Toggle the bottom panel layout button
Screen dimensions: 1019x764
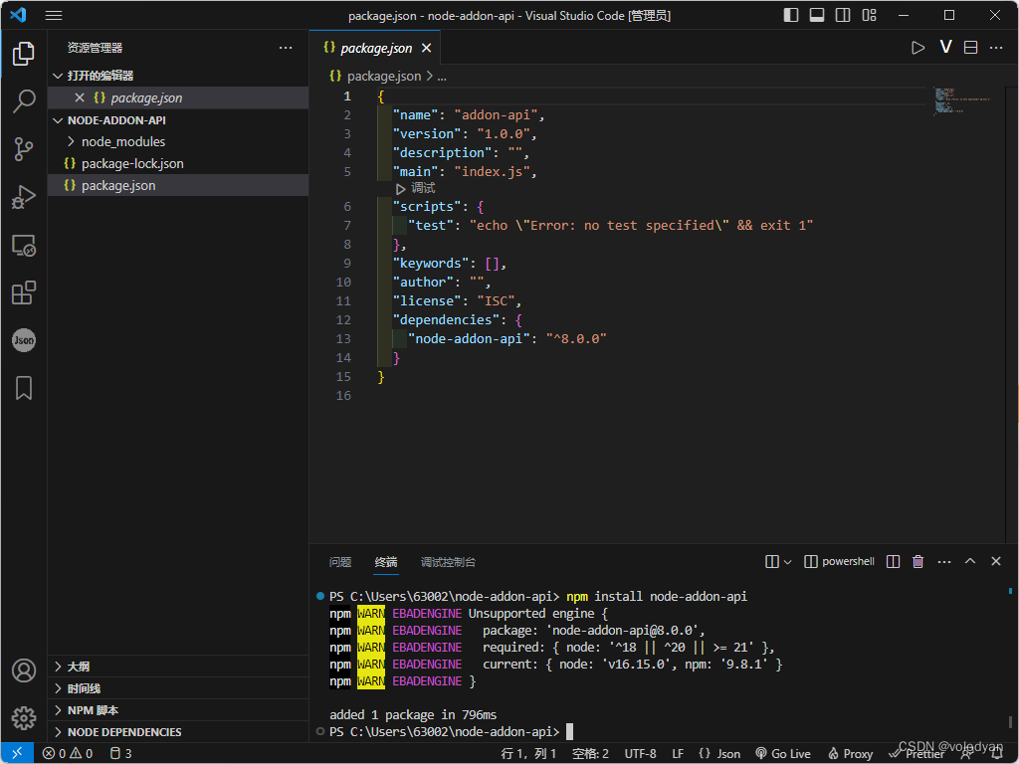[817, 15]
